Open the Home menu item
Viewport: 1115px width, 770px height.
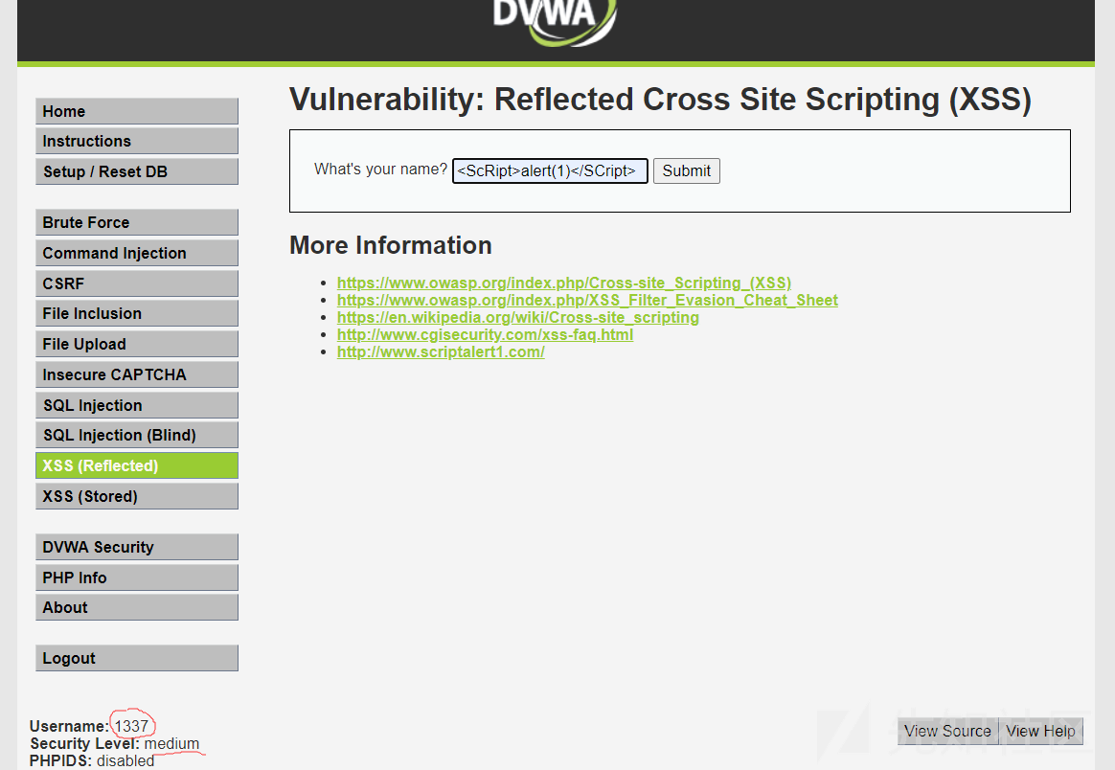(x=137, y=112)
